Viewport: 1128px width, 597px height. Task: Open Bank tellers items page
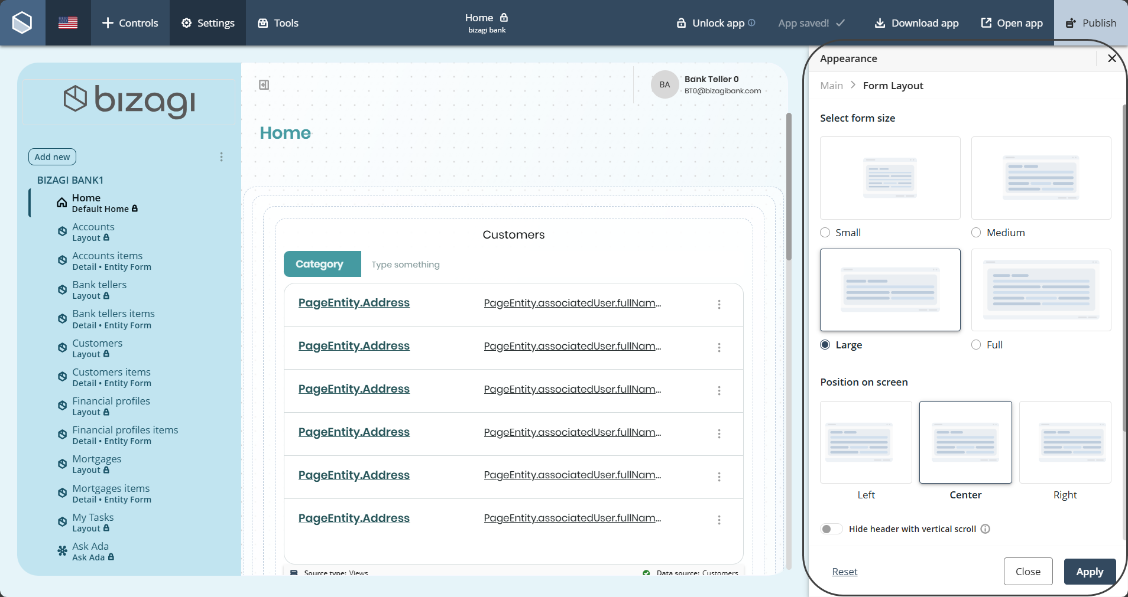point(114,319)
